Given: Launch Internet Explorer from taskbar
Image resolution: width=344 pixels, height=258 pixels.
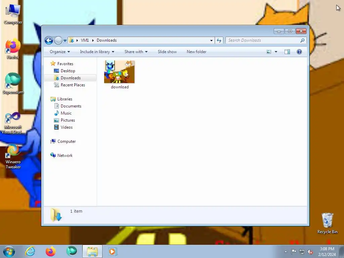Looking at the screenshot, I should [x=30, y=251].
